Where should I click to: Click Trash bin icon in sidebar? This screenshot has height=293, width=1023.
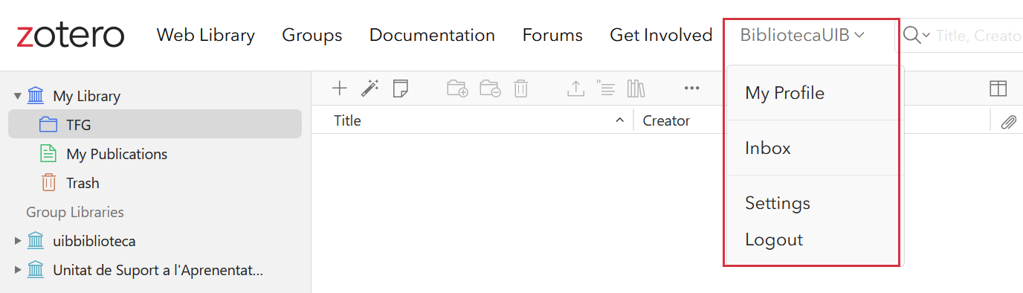[x=48, y=182]
